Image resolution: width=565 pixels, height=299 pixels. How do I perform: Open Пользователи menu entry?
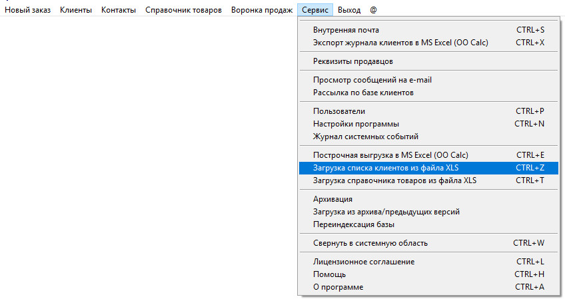point(339,111)
